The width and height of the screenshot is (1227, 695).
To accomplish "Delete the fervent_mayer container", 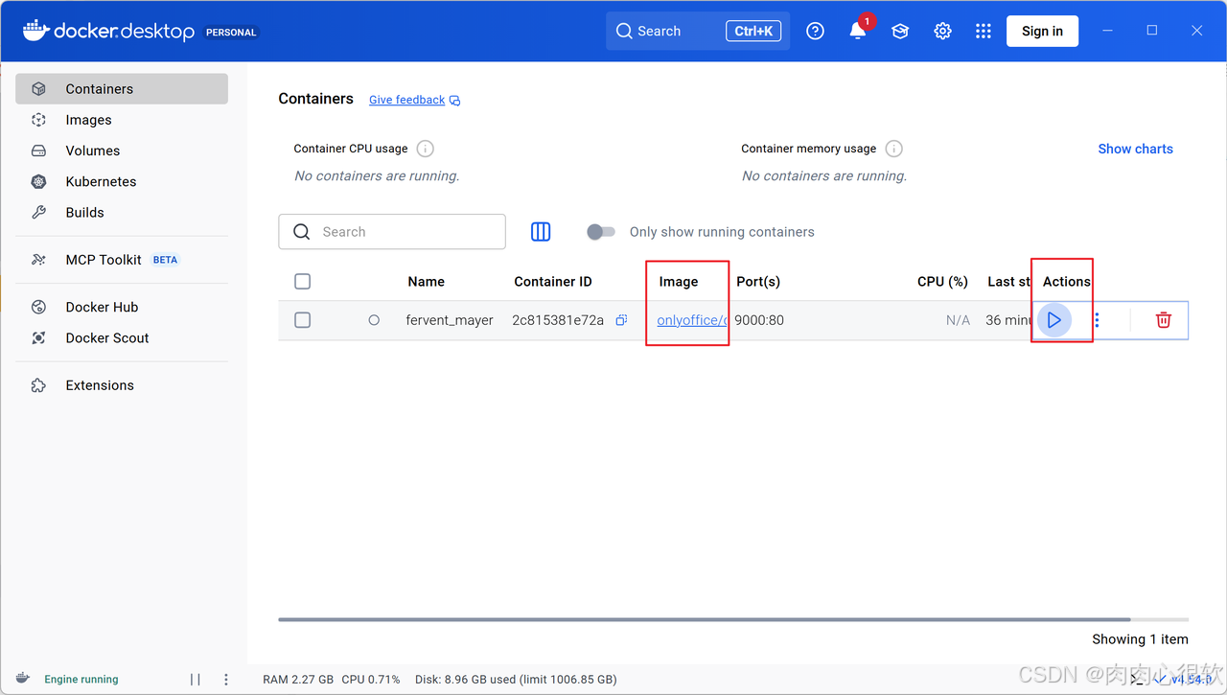I will pos(1163,320).
